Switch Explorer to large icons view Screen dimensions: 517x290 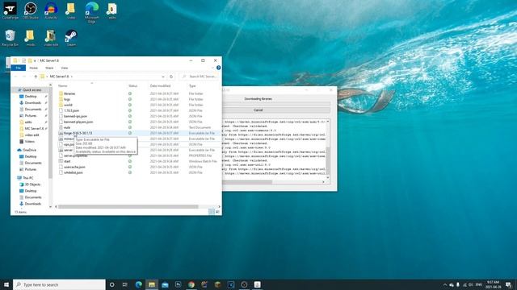pos(217,212)
